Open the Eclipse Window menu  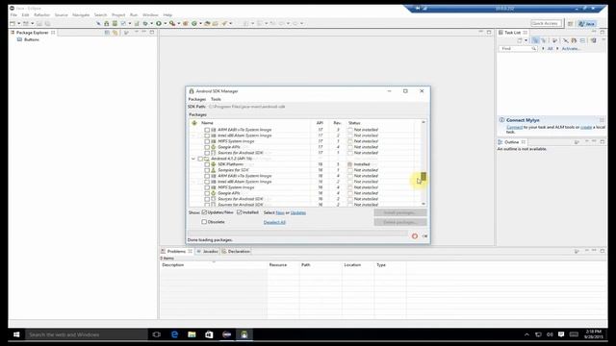pos(150,15)
